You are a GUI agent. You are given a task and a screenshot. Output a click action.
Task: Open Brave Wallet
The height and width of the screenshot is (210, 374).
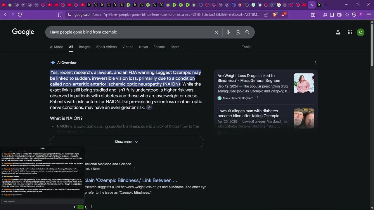pyautogui.click(x=340, y=15)
